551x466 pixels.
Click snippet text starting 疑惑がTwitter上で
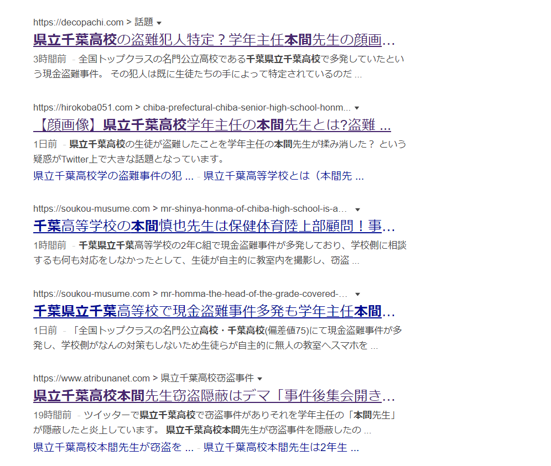coord(129,159)
